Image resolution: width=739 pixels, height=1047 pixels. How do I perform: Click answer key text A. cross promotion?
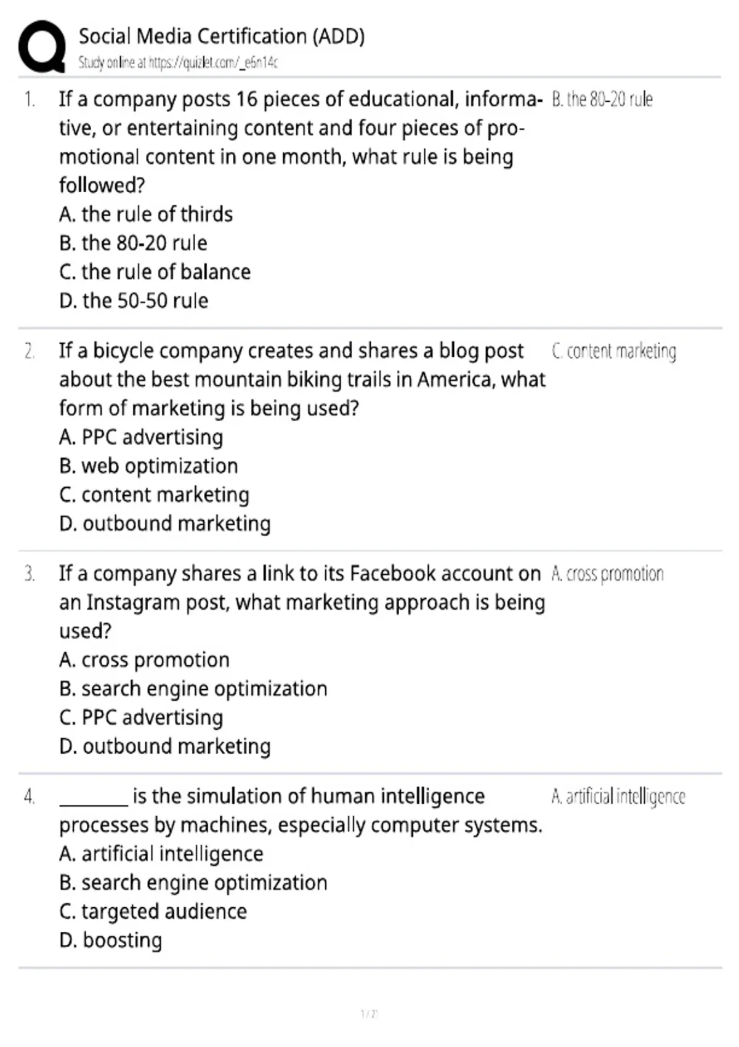(608, 573)
